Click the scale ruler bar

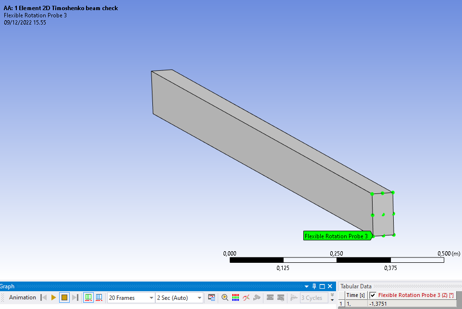point(337,260)
